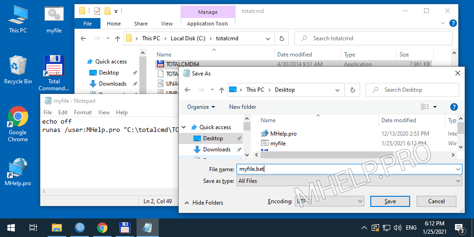Switch to Explorer Share tab
474x237 pixels.
click(141, 23)
